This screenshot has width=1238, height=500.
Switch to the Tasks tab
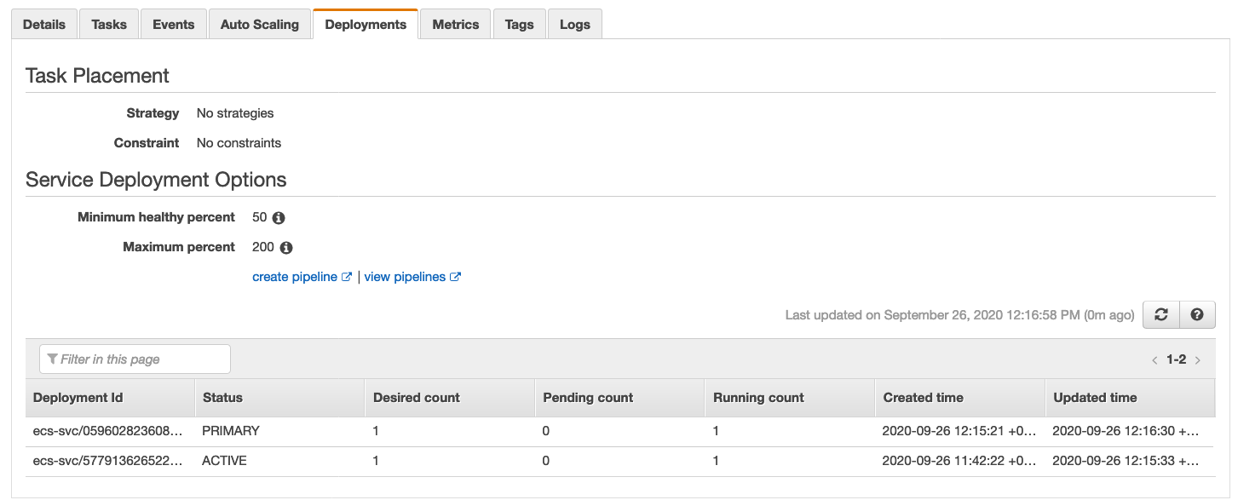pyautogui.click(x=109, y=25)
